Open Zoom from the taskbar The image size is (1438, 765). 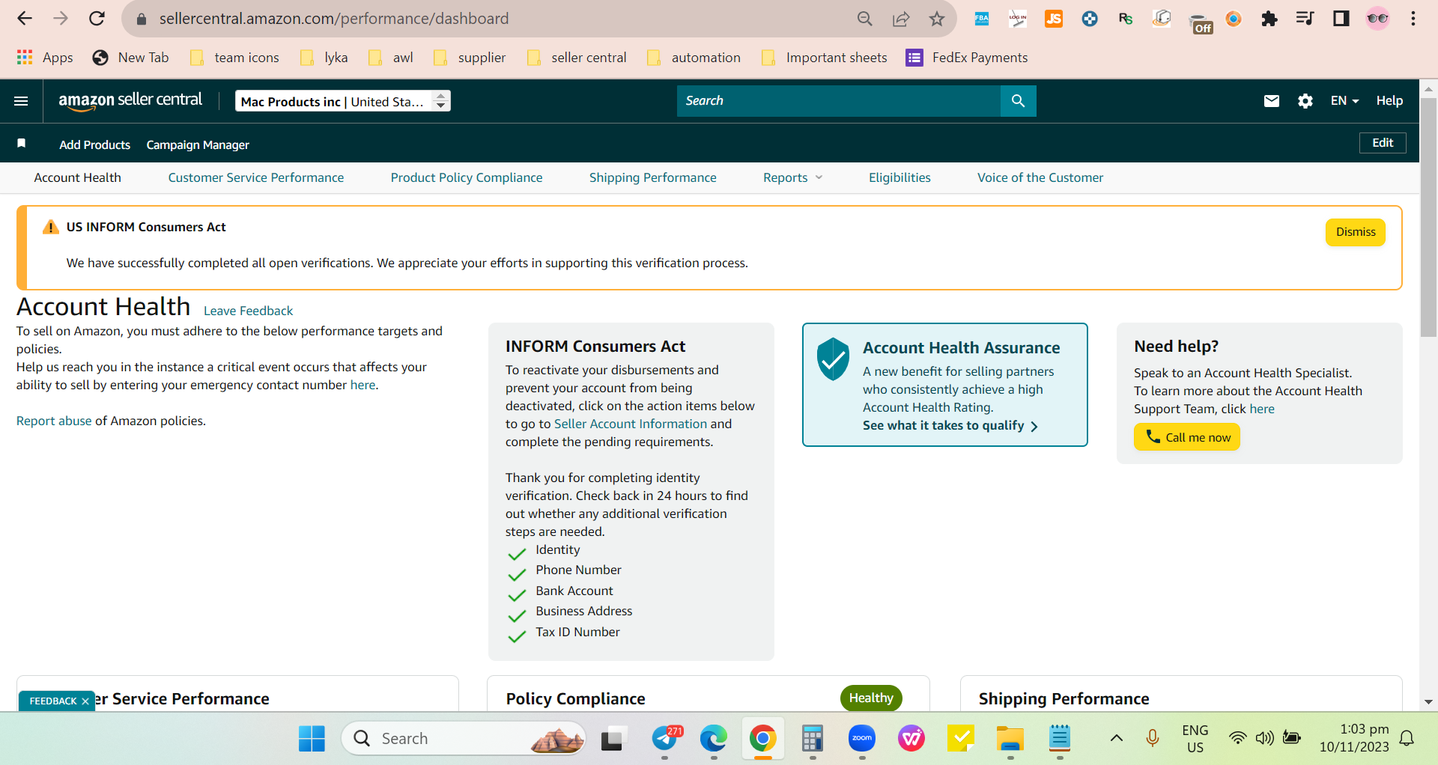tap(862, 739)
